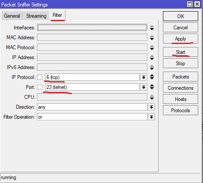Open the IP Protocol dropdown list
203x183 pixels.
tap(144, 77)
